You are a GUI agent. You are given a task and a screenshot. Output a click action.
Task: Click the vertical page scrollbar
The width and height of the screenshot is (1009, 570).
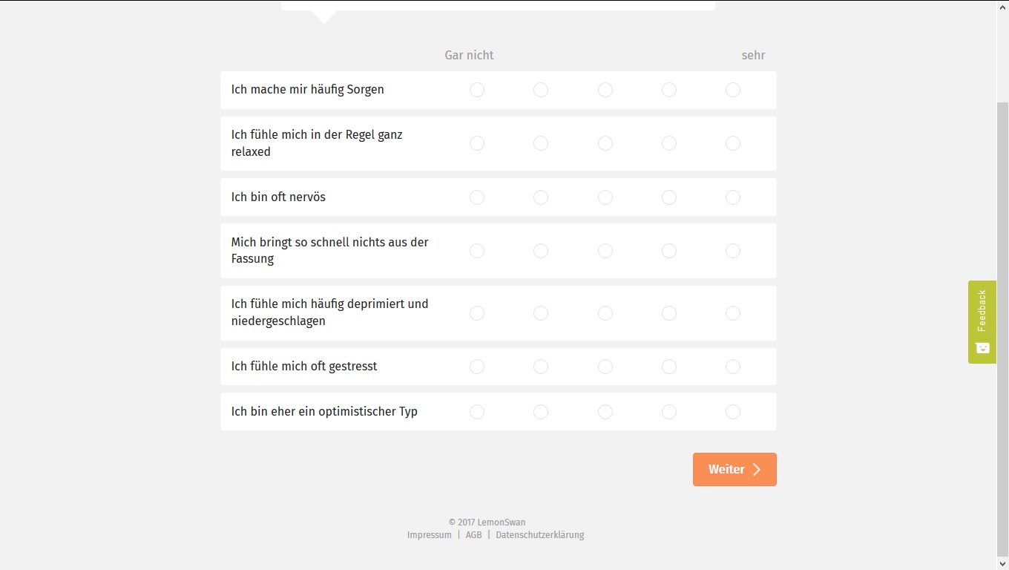[x=1002, y=297]
